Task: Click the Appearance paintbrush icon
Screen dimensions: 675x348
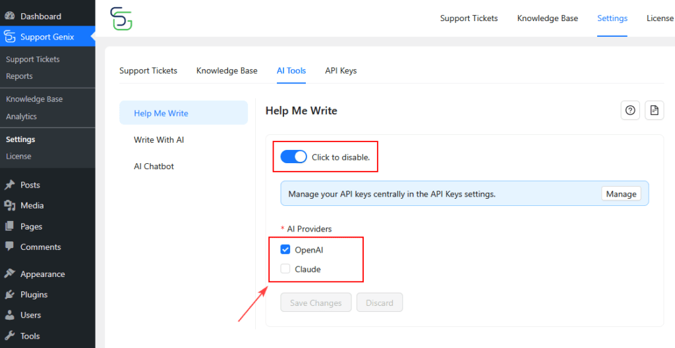Action: [x=9, y=274]
